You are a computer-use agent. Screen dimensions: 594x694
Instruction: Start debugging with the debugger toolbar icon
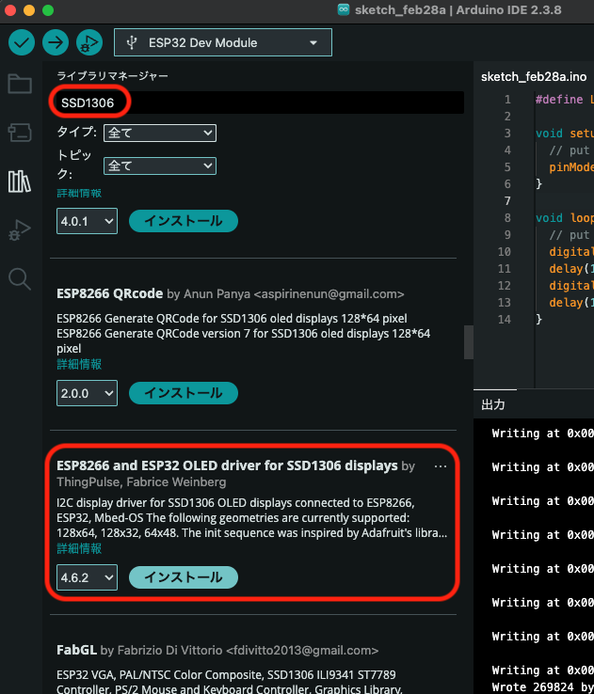point(88,42)
